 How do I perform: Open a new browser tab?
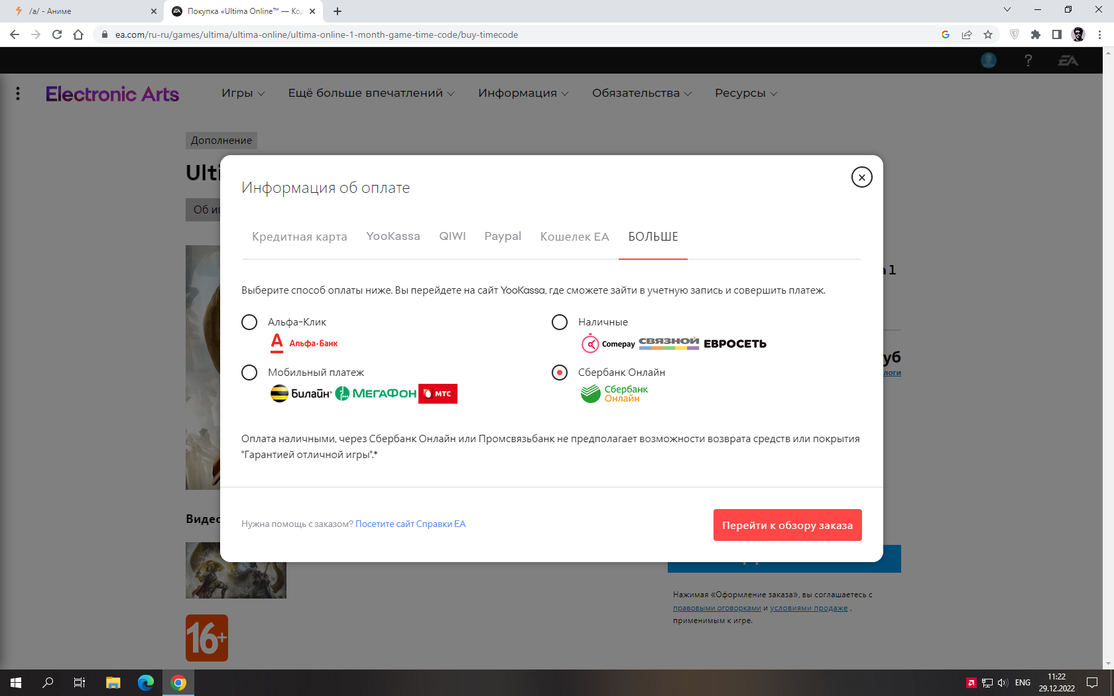[x=338, y=11]
